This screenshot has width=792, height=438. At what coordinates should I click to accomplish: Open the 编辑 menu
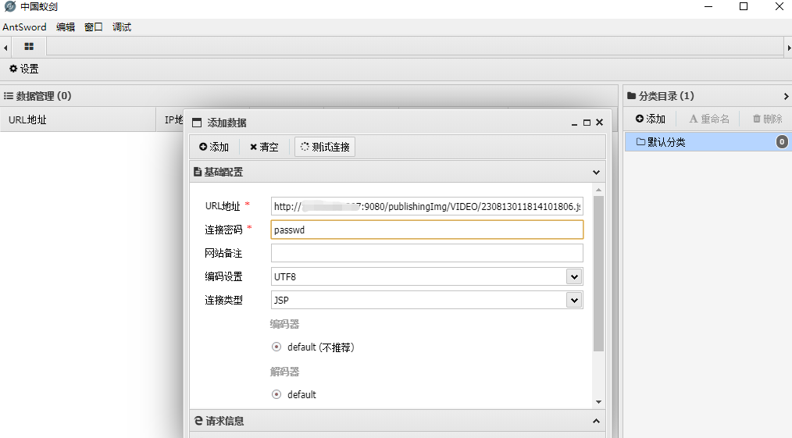65,27
